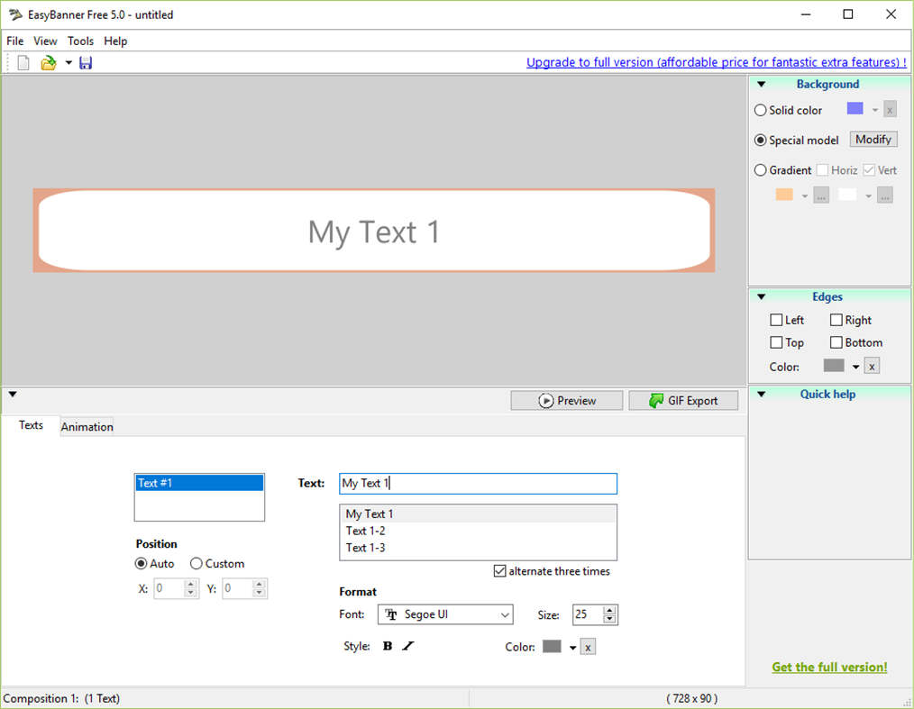Viewport: 914px width, 709px height.
Task: Clear the edges color with x button
Action: 872,367
